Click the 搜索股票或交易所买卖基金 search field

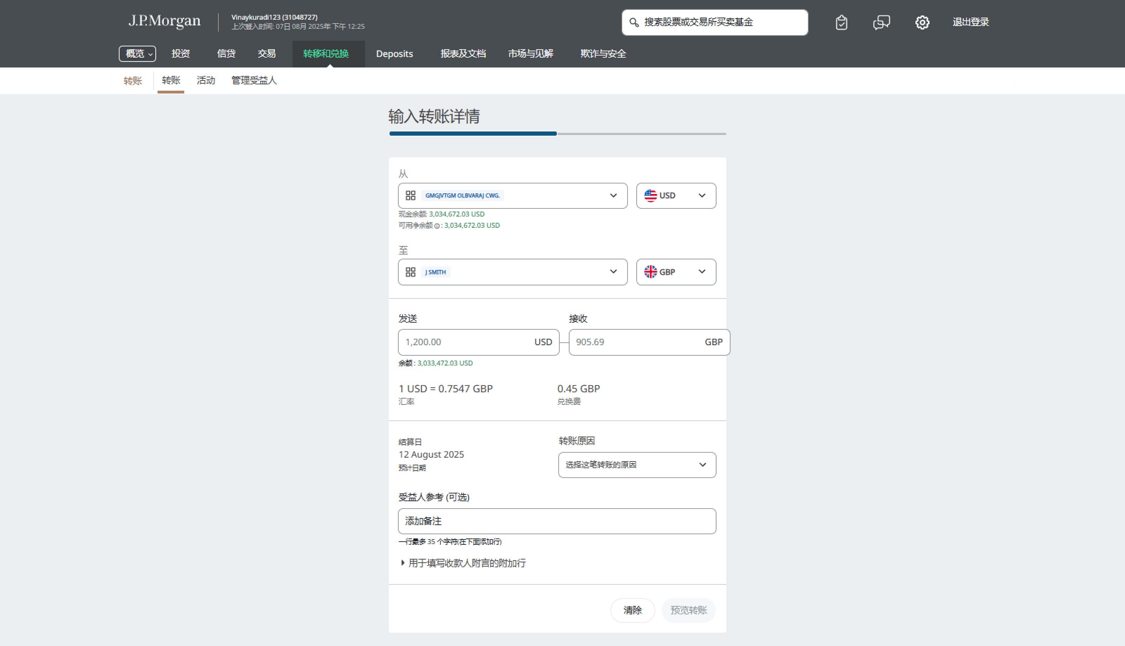(714, 22)
